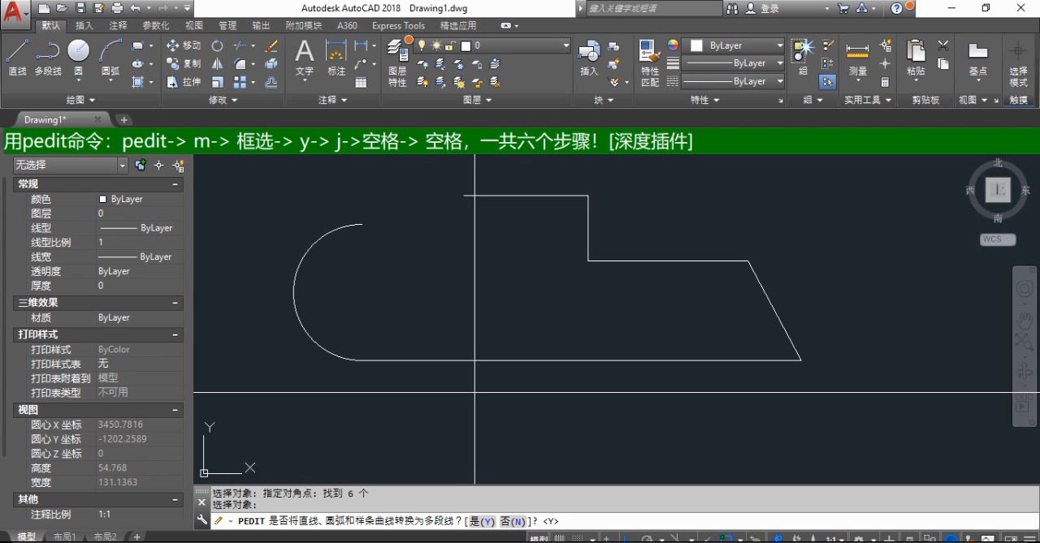
Task: Expand the 图层 (Layers) panel
Action: coord(477,100)
